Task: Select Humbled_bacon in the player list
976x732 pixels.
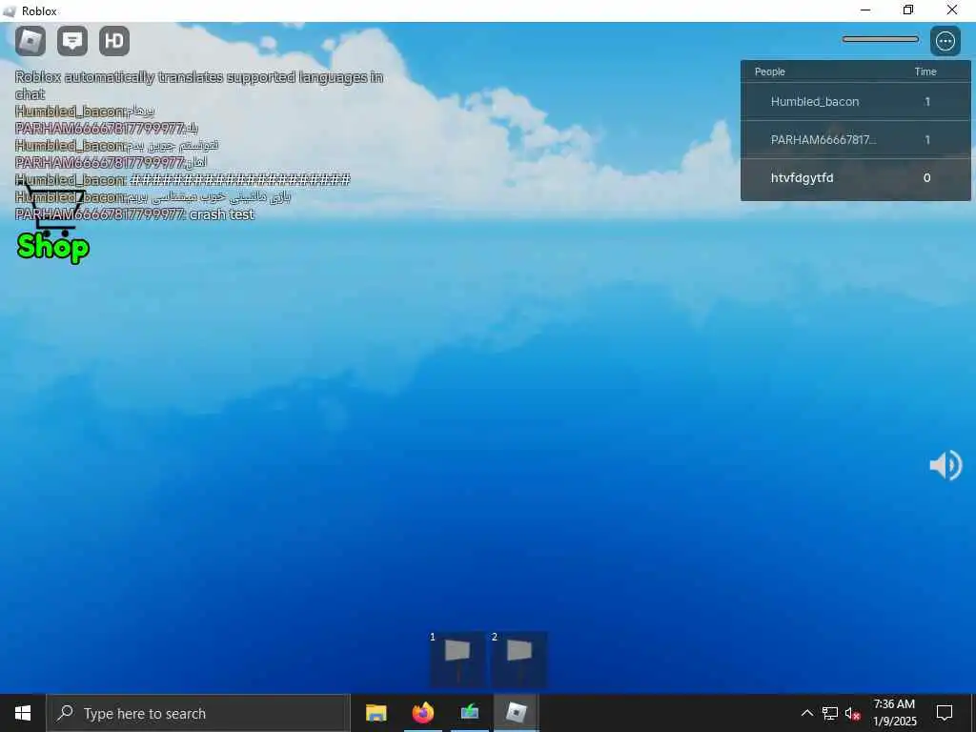Action: click(x=855, y=101)
